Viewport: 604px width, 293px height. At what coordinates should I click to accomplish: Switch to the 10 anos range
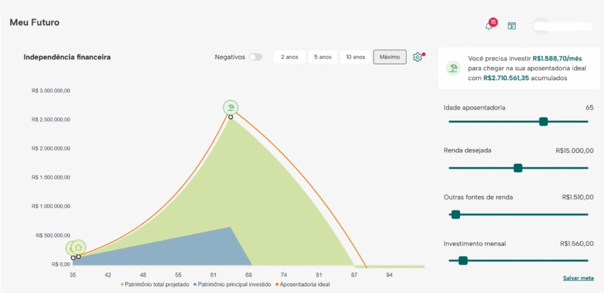tap(356, 57)
